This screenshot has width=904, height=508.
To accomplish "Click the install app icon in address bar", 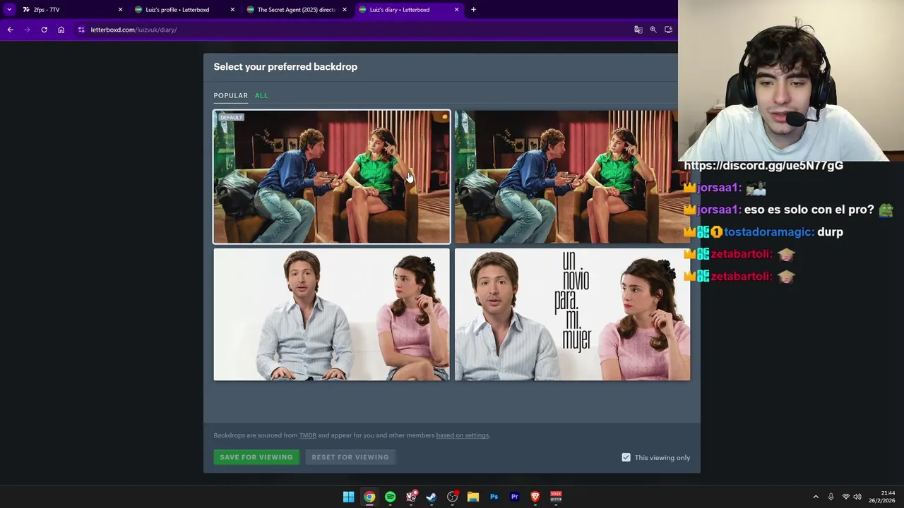I will [x=668, y=30].
